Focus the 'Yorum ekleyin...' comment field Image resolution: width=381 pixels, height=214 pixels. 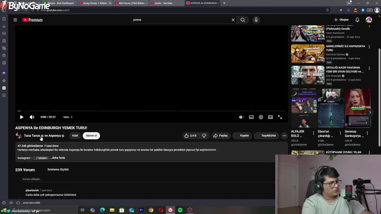[x=149, y=179]
